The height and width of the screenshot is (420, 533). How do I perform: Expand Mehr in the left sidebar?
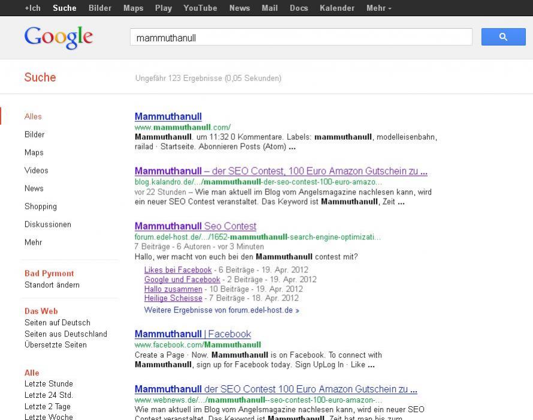[x=34, y=242]
